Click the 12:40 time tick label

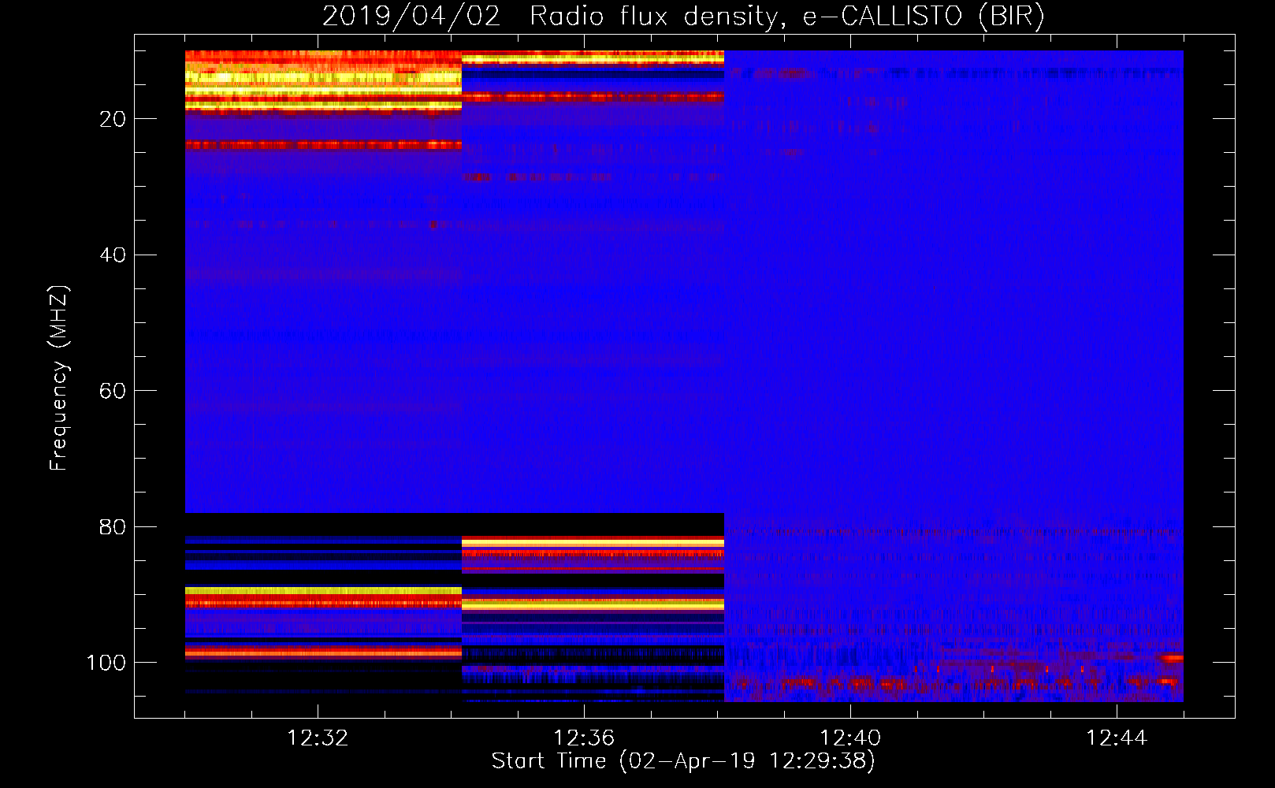point(850,738)
